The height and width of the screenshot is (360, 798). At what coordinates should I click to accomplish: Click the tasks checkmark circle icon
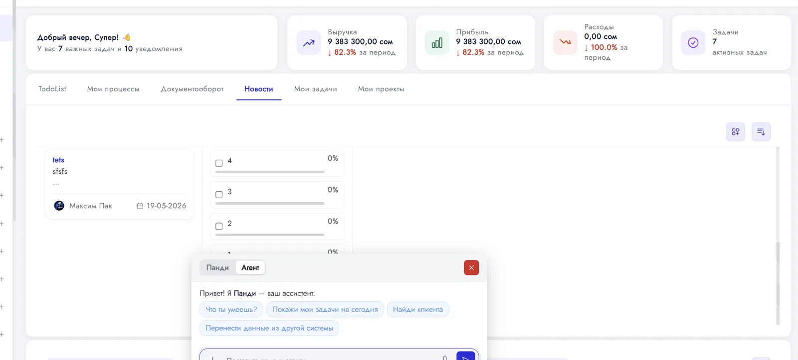tap(693, 43)
